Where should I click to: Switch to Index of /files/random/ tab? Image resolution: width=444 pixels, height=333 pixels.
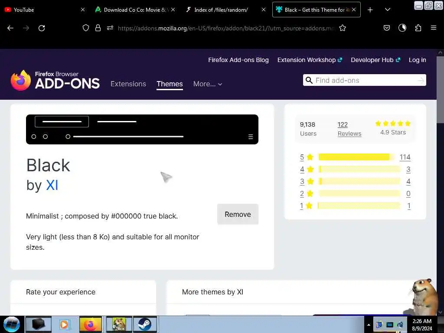(225, 10)
